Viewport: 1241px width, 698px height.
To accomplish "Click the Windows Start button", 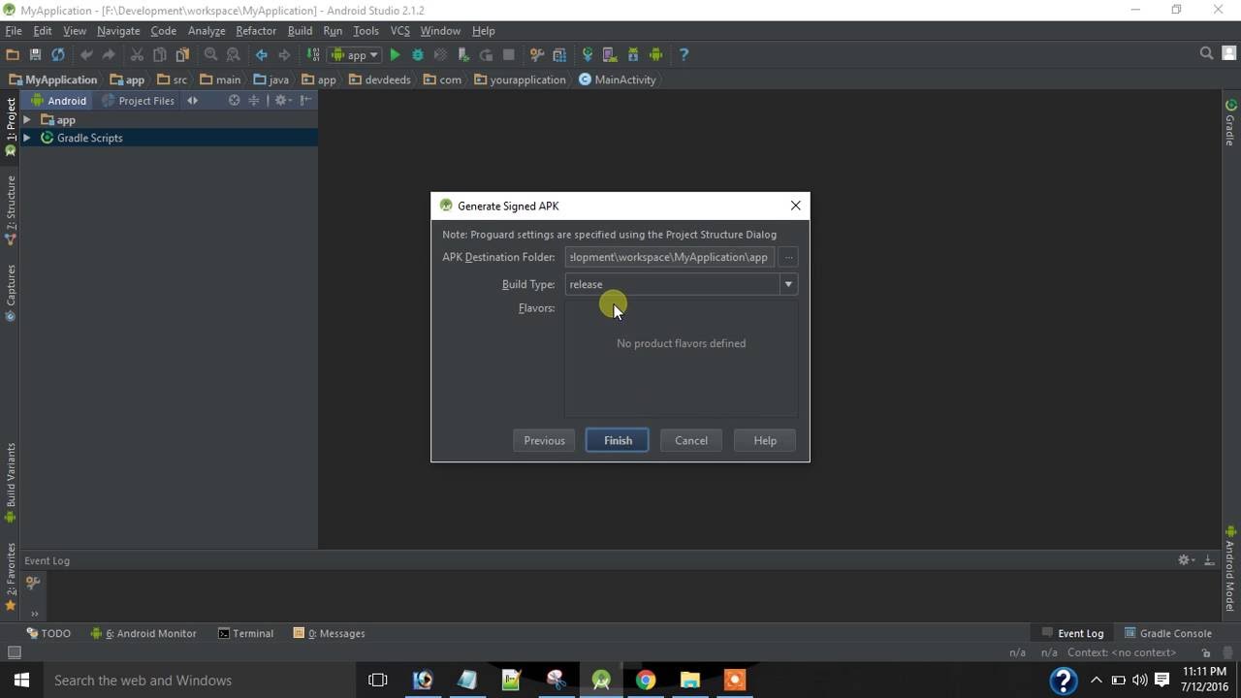I will tap(21, 680).
